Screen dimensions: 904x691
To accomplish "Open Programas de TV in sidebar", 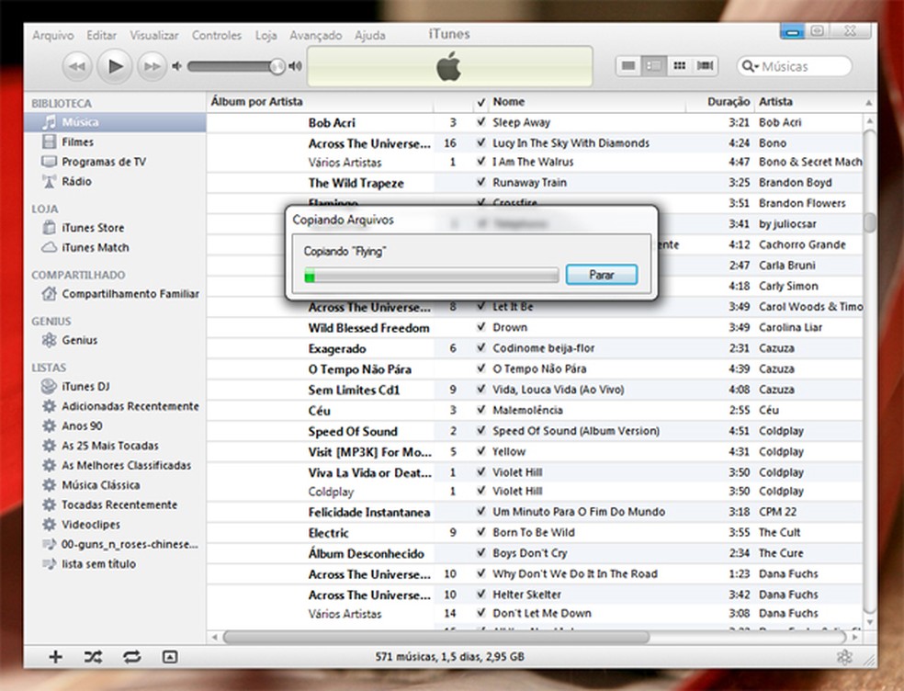I will [115, 162].
